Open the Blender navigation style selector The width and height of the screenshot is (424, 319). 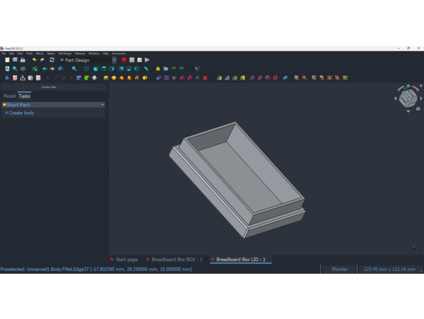[x=339, y=269]
